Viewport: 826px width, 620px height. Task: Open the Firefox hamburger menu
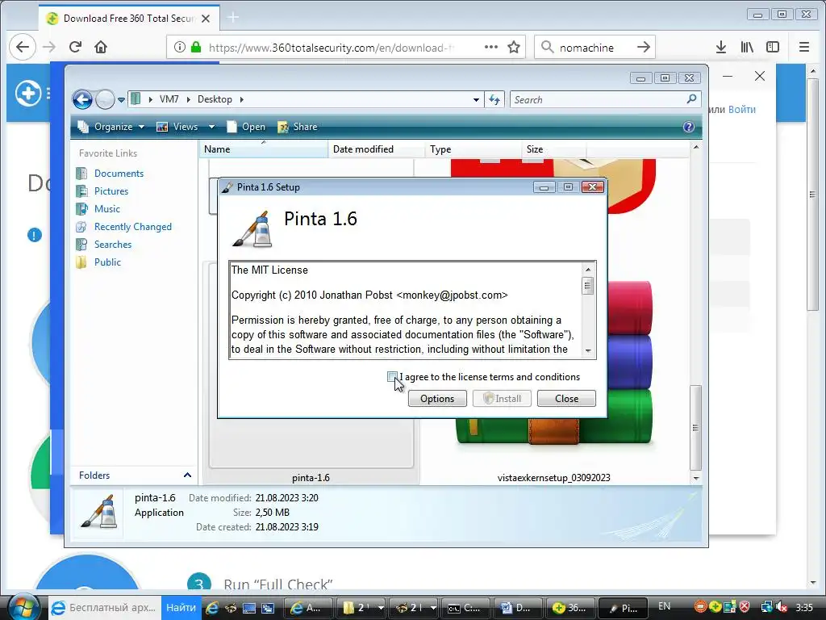[804, 47]
